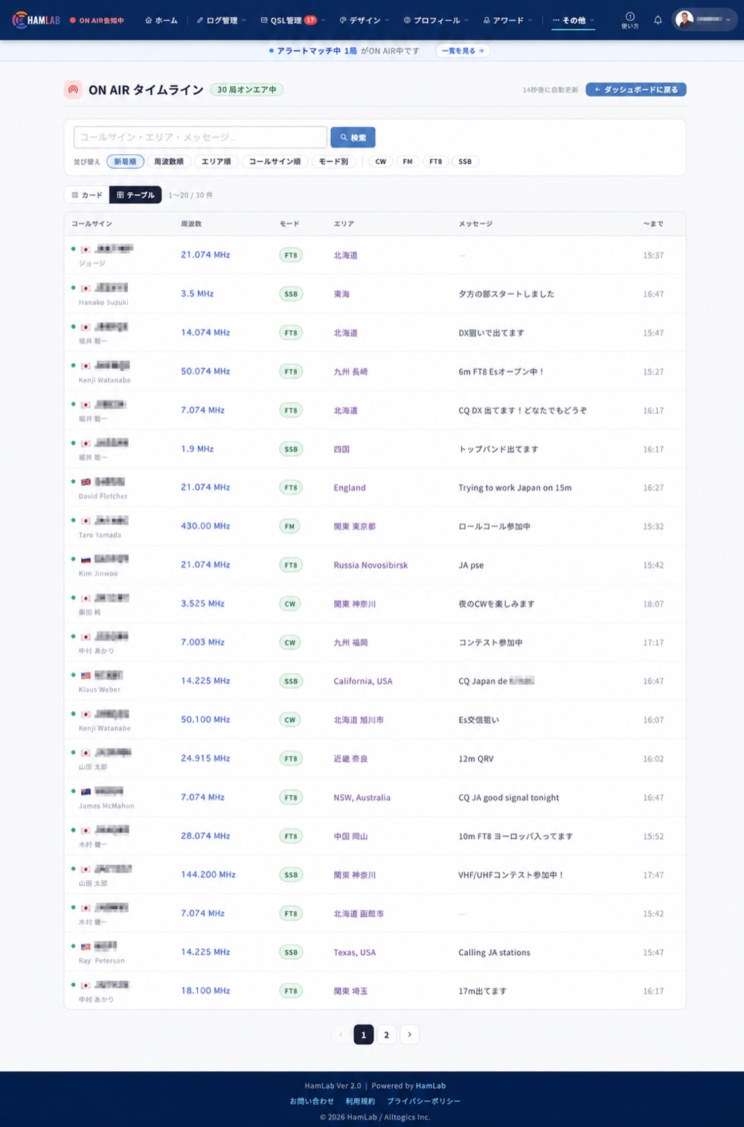744x1127 pixels.
Task: Switch to the カード view tab
Action: point(87,195)
